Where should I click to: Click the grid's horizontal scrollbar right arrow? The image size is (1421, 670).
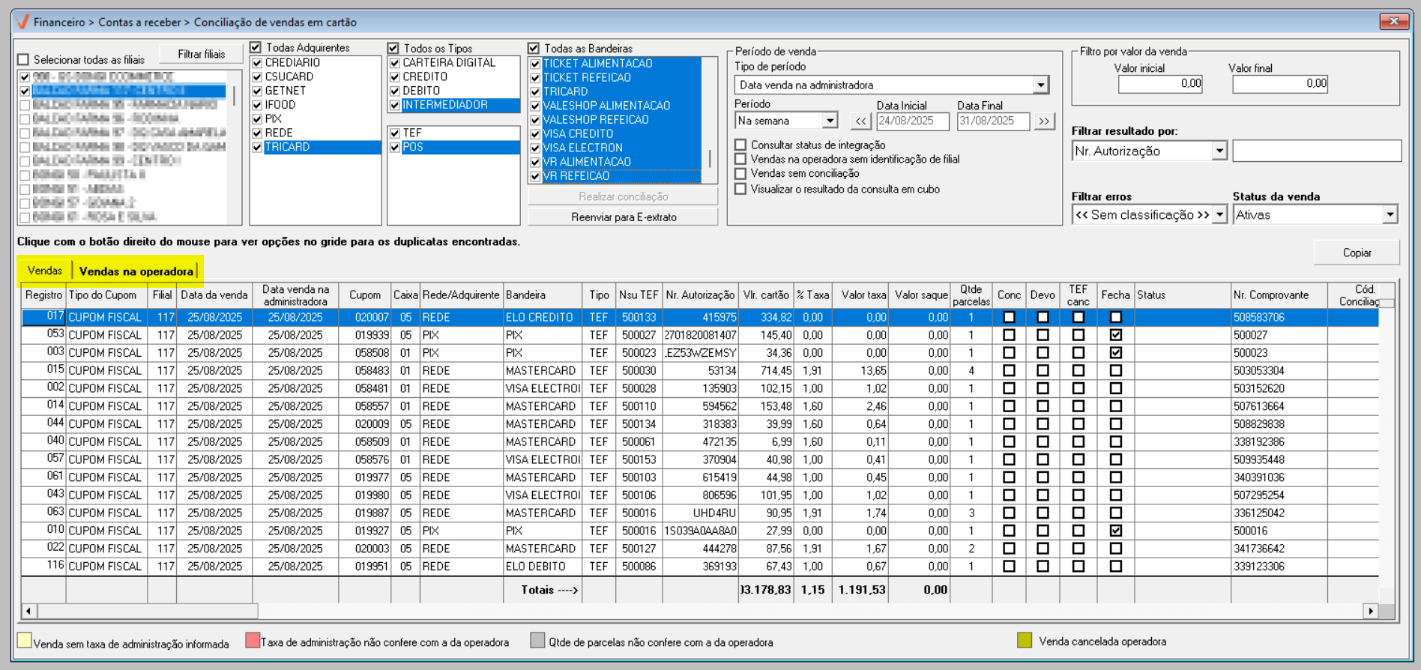click(1371, 611)
